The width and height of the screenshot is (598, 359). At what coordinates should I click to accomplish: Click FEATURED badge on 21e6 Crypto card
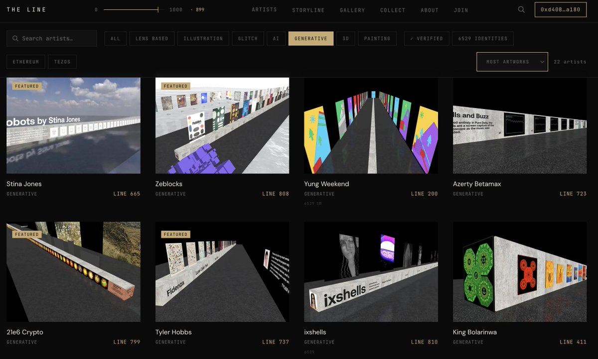(x=27, y=235)
